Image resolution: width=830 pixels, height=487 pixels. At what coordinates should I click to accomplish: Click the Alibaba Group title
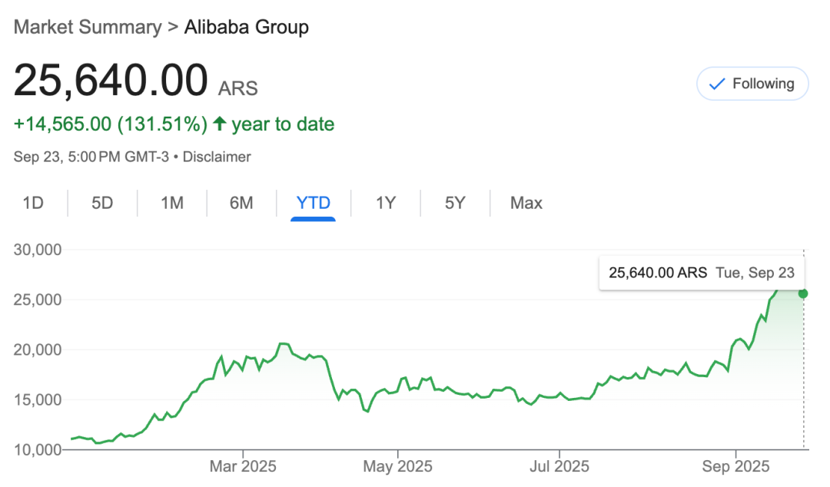(247, 28)
